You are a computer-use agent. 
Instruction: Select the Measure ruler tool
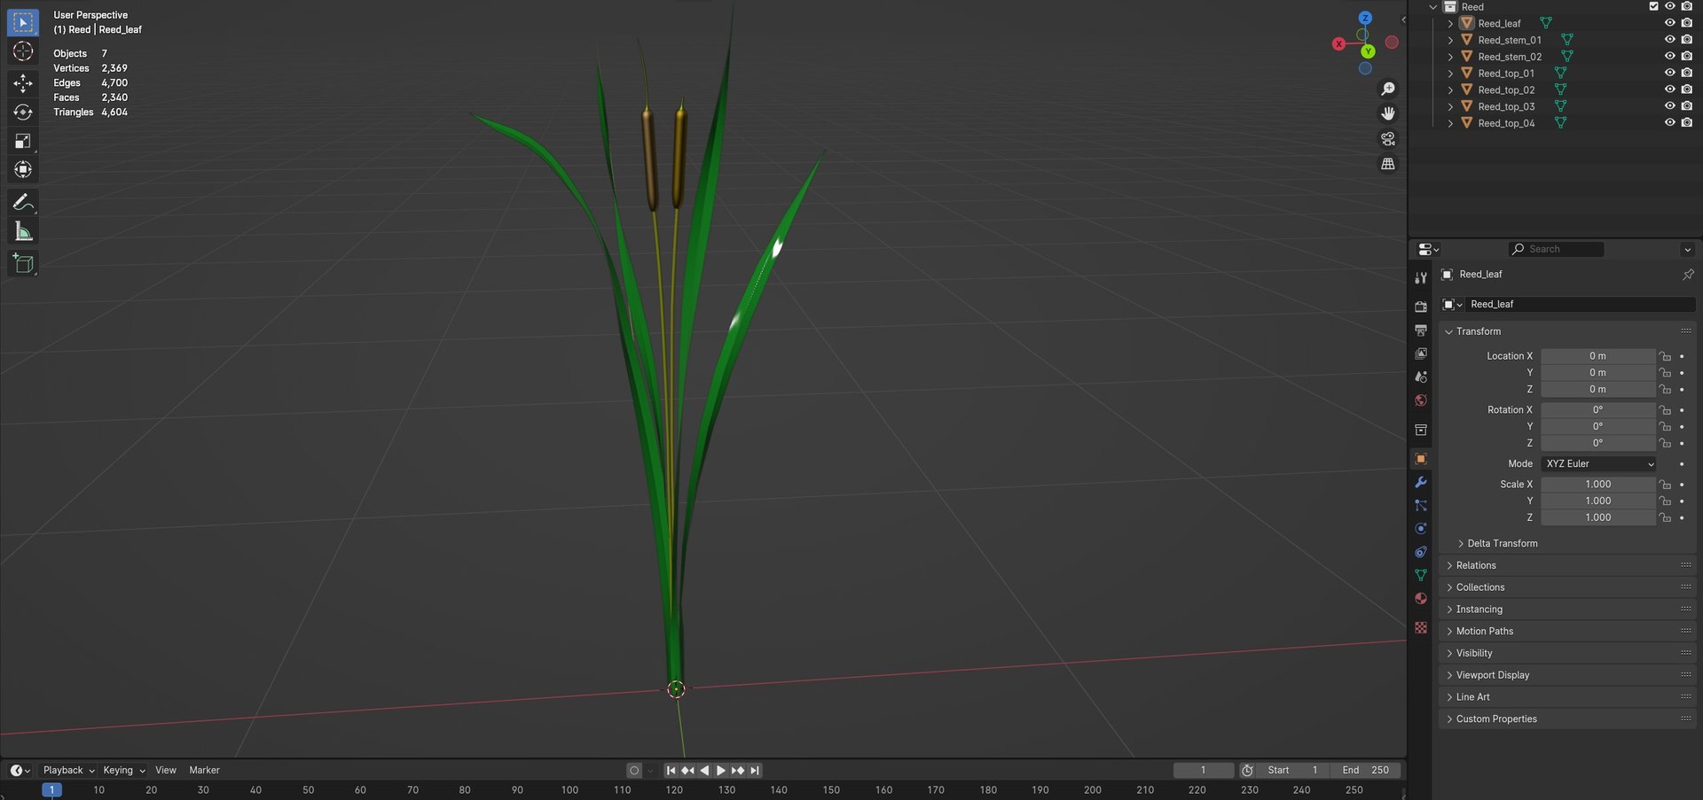(x=23, y=232)
